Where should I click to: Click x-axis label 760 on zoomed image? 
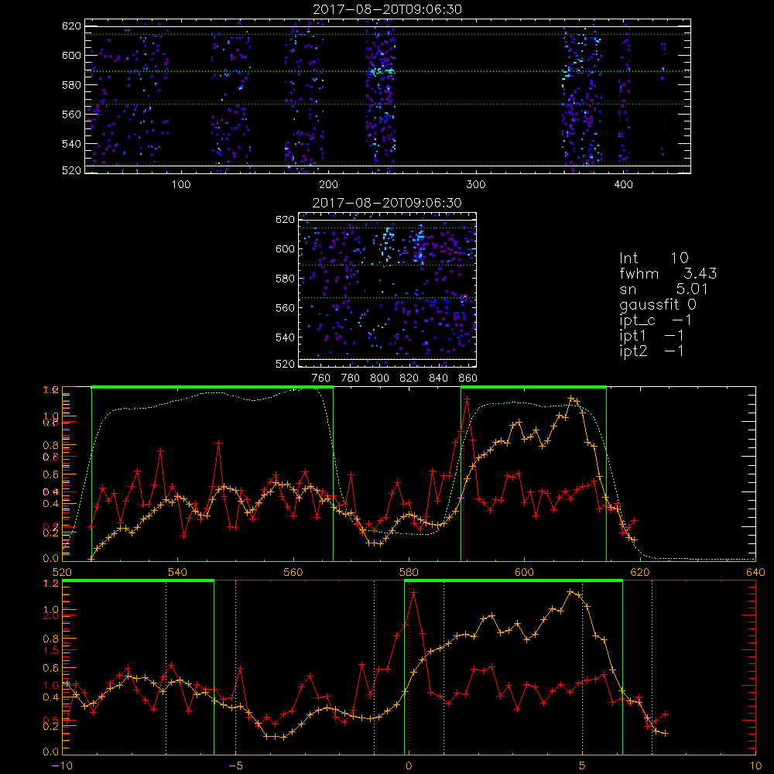pyautogui.click(x=321, y=378)
